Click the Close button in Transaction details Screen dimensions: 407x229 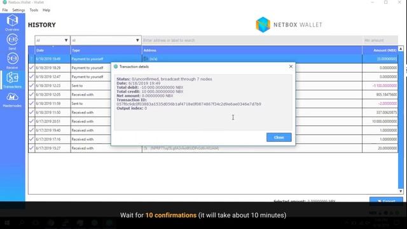tap(279, 137)
